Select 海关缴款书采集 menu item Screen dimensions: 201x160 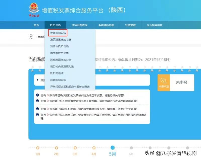[x=59, y=53]
